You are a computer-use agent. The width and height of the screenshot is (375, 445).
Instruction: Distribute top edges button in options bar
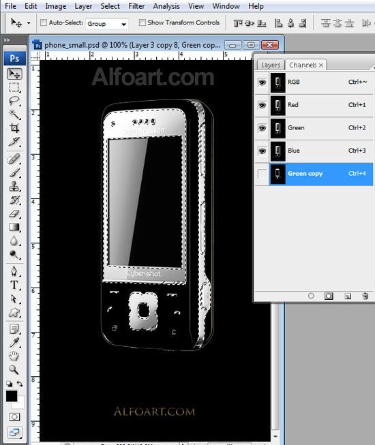pyautogui.click(x=326, y=23)
